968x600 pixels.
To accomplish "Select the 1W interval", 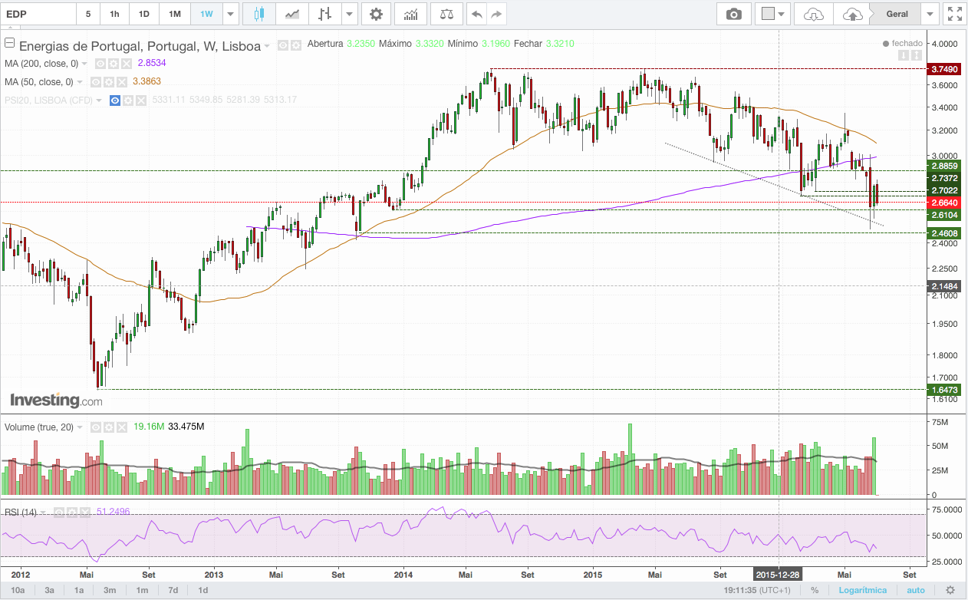I will tap(206, 14).
